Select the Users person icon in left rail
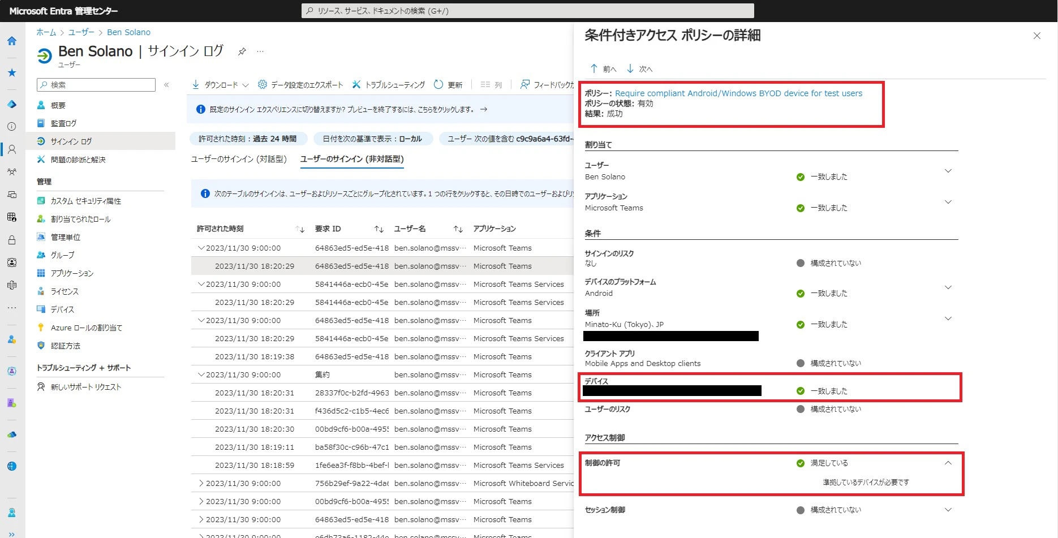Image resolution: width=1058 pixels, height=538 pixels. pyautogui.click(x=12, y=149)
